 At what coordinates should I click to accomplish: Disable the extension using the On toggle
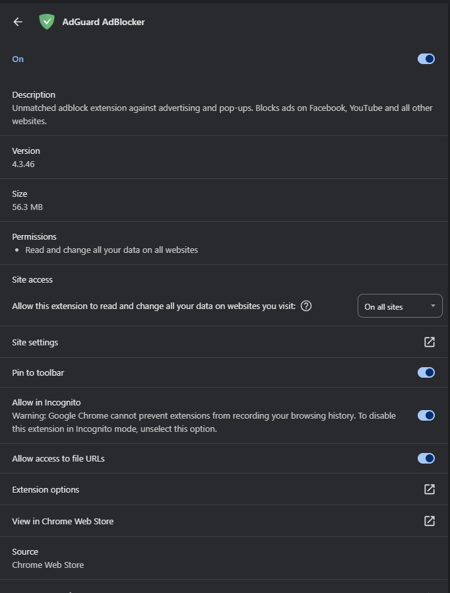coord(426,59)
